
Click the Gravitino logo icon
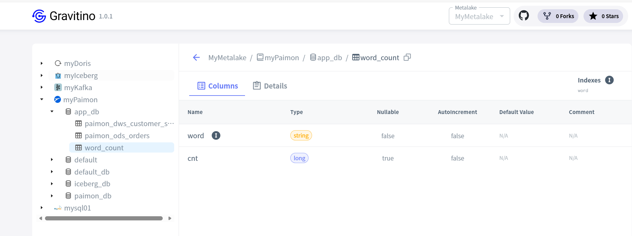pos(39,16)
